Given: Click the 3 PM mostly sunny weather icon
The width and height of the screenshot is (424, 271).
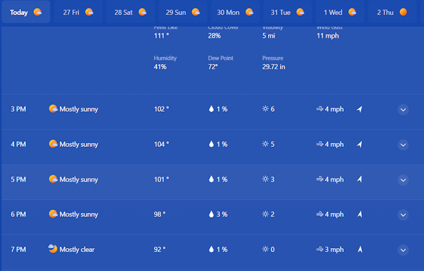Looking at the screenshot, I should tap(53, 109).
